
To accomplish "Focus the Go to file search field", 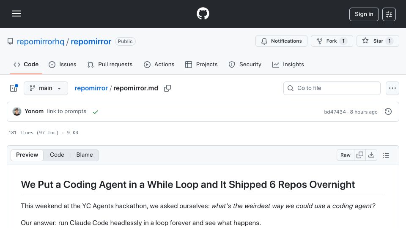I will pyautogui.click(x=332, y=88).
